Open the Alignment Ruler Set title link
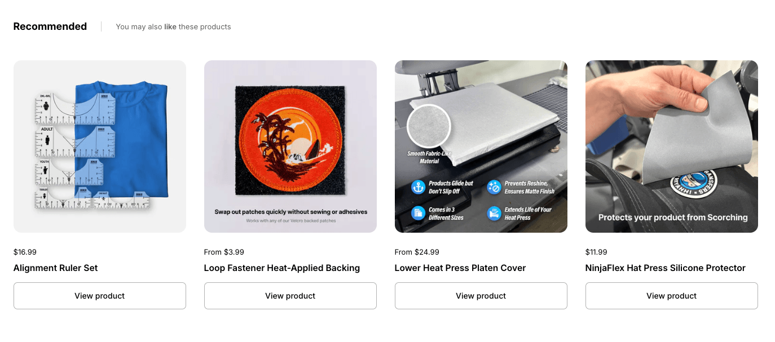 (56, 268)
